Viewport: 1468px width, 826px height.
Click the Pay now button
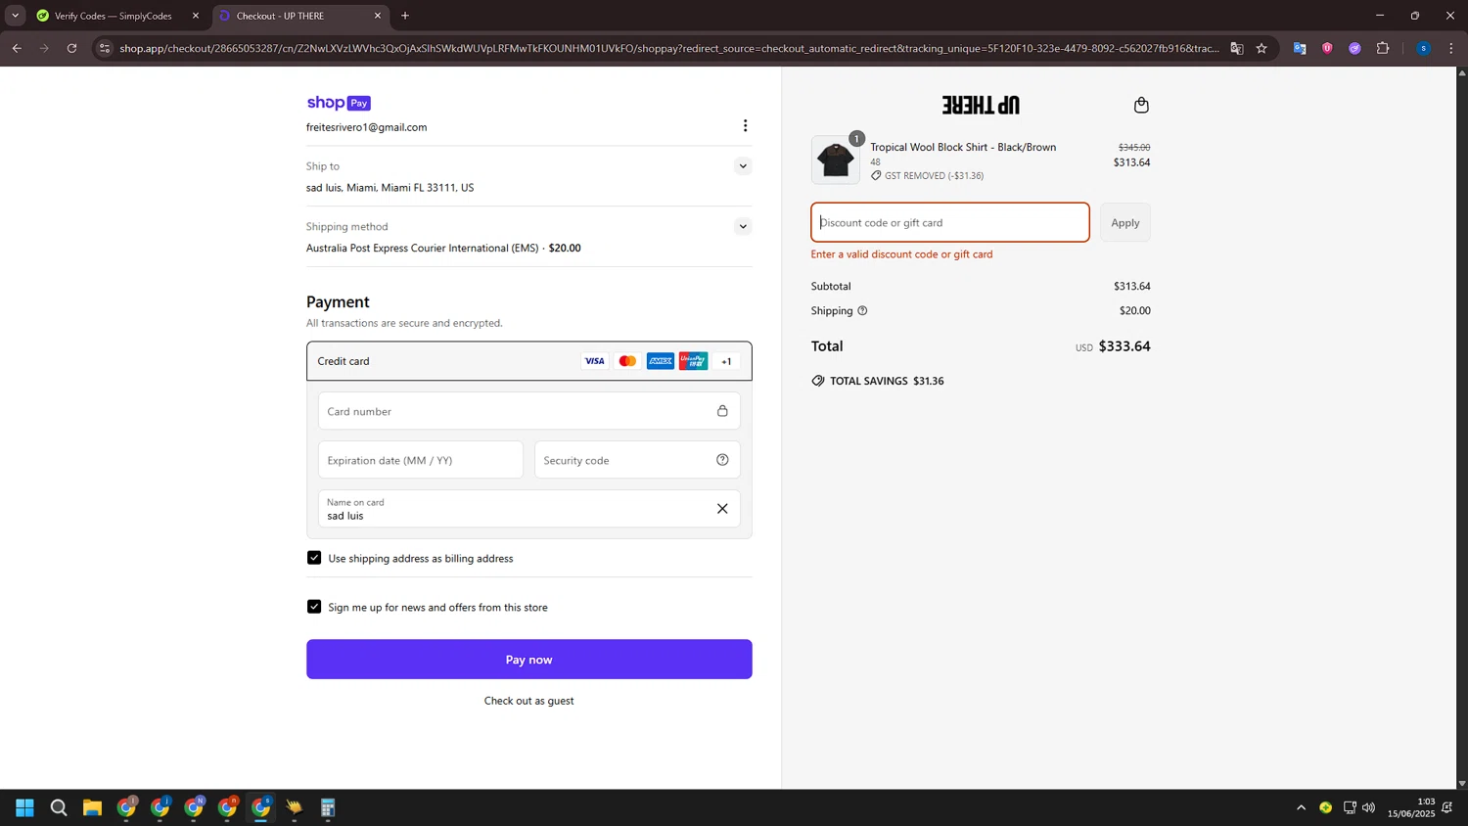coord(528,660)
